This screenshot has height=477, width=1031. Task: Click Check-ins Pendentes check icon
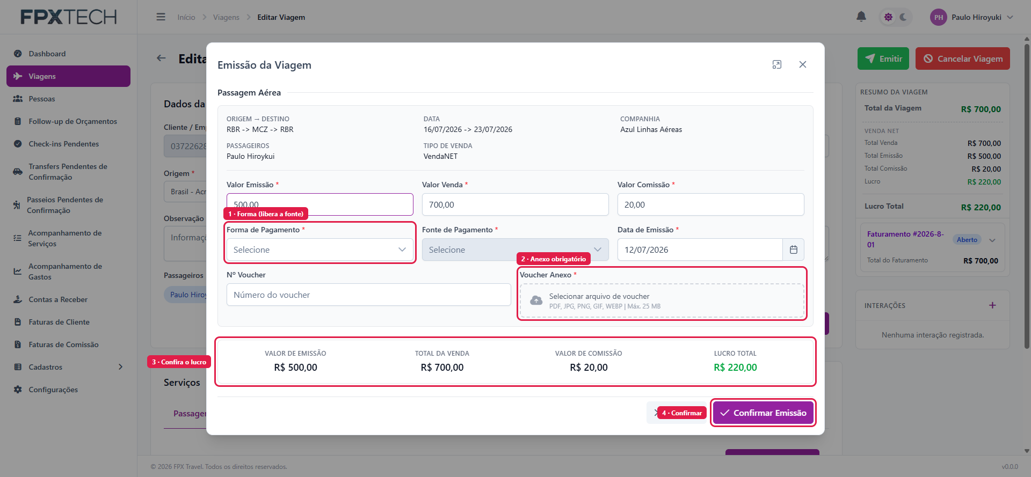(x=18, y=144)
